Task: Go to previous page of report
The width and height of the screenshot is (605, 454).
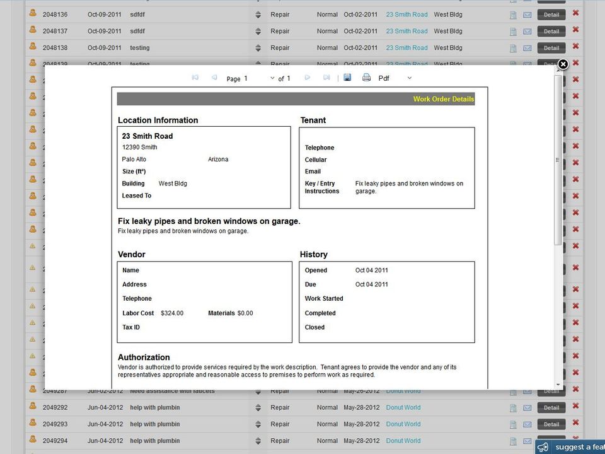Action: 214,78
